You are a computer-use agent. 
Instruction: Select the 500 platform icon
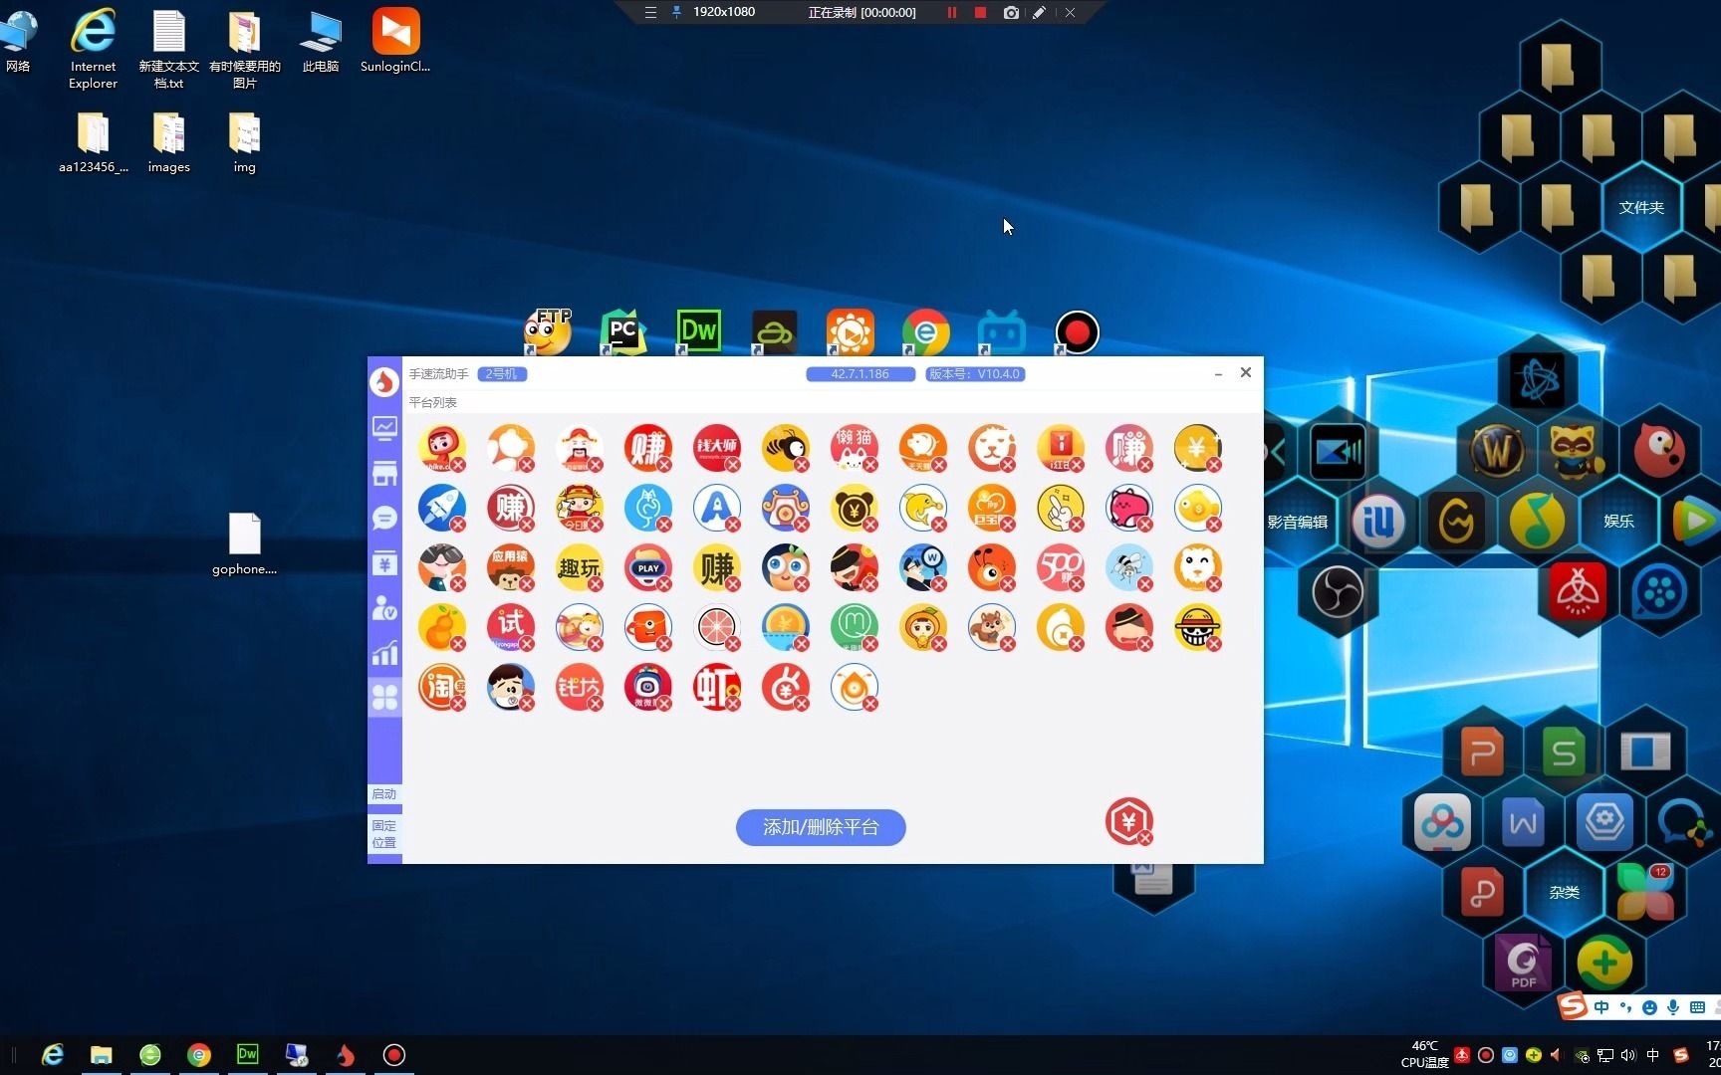tap(1061, 567)
